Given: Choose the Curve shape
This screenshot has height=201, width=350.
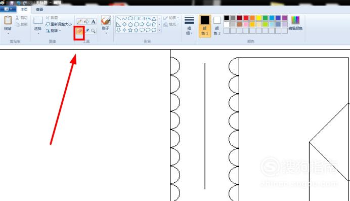Looking at the screenshot, I should click(124, 18).
